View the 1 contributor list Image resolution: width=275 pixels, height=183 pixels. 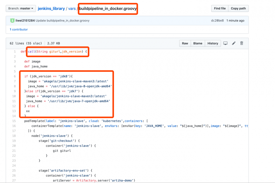(19, 29)
